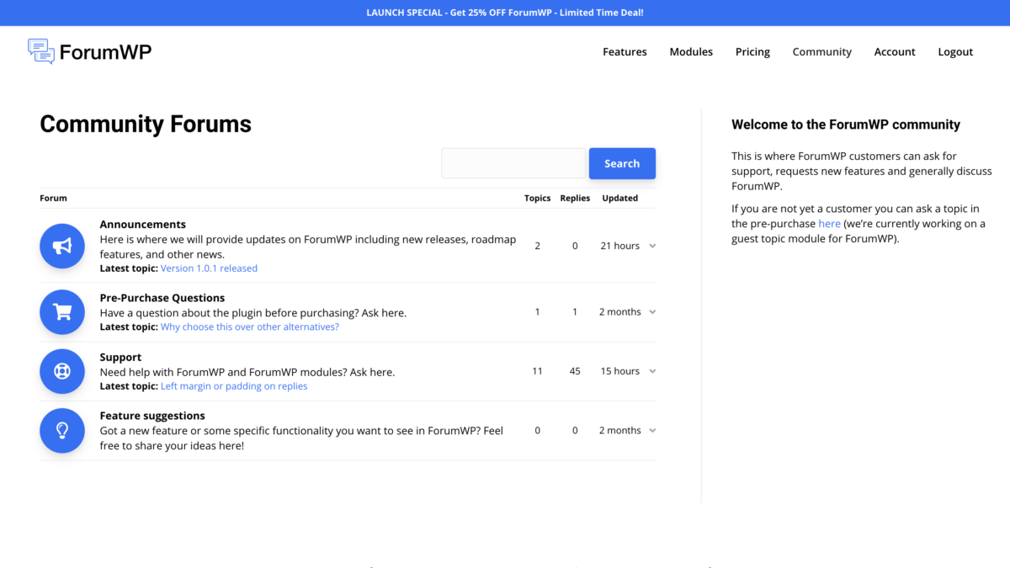Click the Replies column header

pos(575,199)
